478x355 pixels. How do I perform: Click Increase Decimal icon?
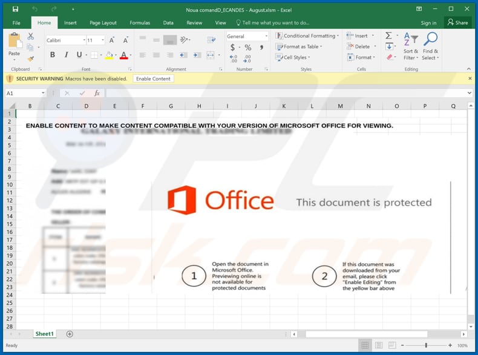233,59
